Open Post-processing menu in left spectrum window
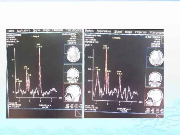The height and width of the screenshot is (135, 180). [74, 30]
